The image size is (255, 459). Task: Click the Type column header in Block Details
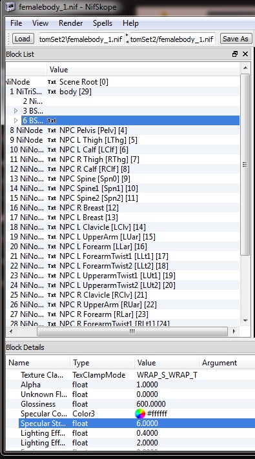point(103,363)
